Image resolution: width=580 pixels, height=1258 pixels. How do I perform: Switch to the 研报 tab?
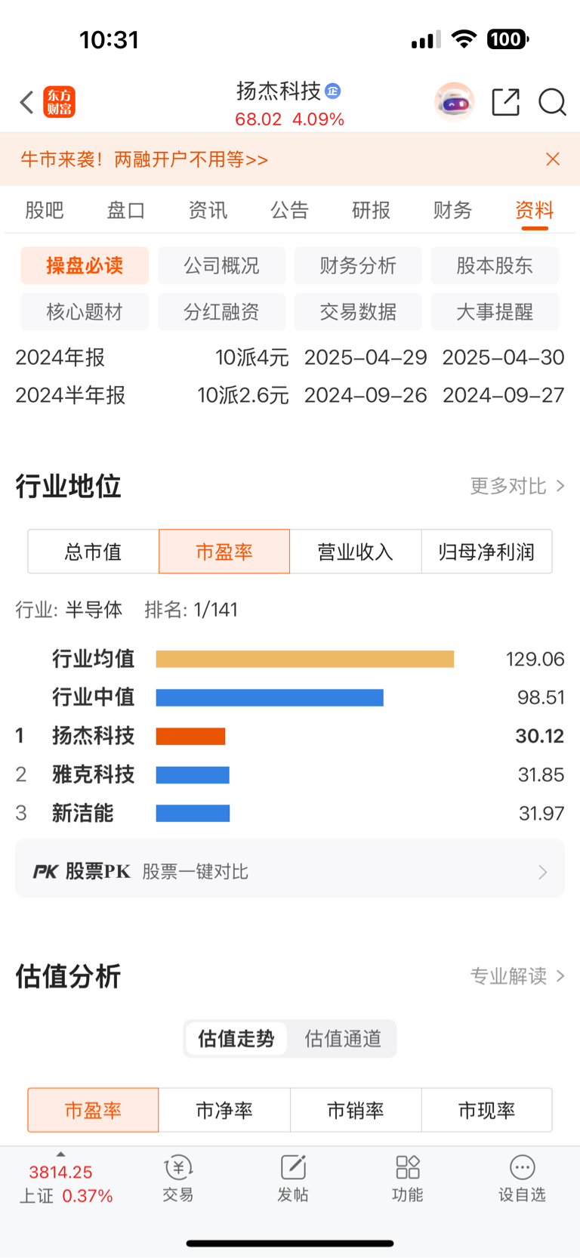pyautogui.click(x=371, y=210)
